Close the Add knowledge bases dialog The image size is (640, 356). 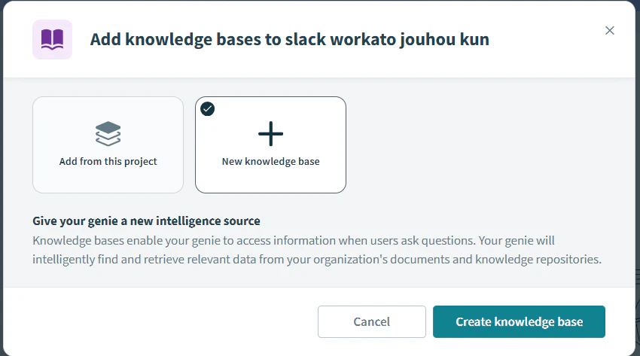tap(609, 31)
